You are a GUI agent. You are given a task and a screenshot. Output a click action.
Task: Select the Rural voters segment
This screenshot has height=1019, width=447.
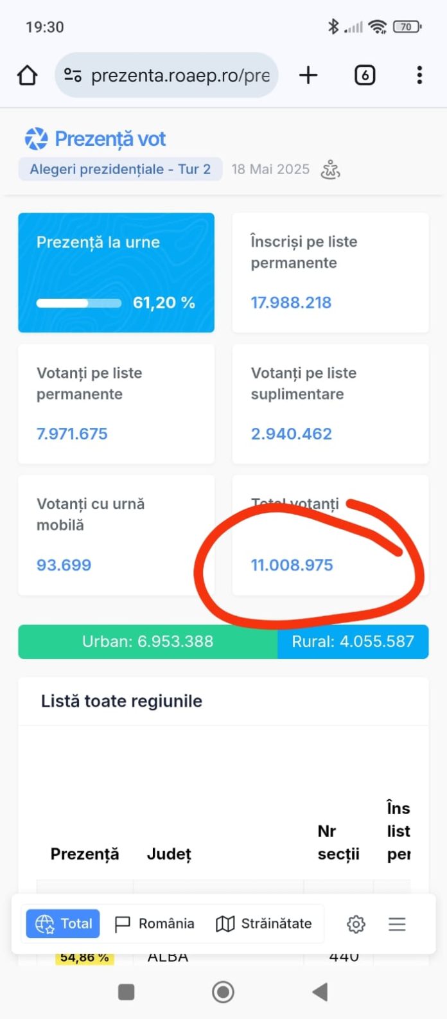point(353,641)
